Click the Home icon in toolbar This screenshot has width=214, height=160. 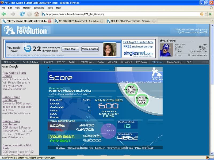click(36, 14)
